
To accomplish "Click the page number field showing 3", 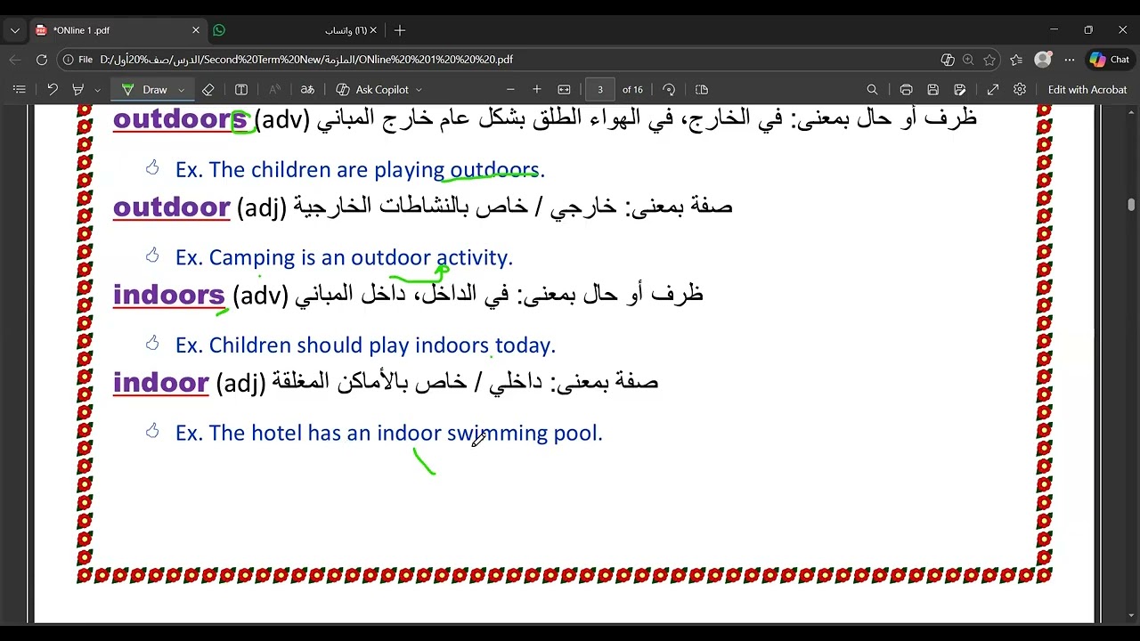I will [x=600, y=89].
